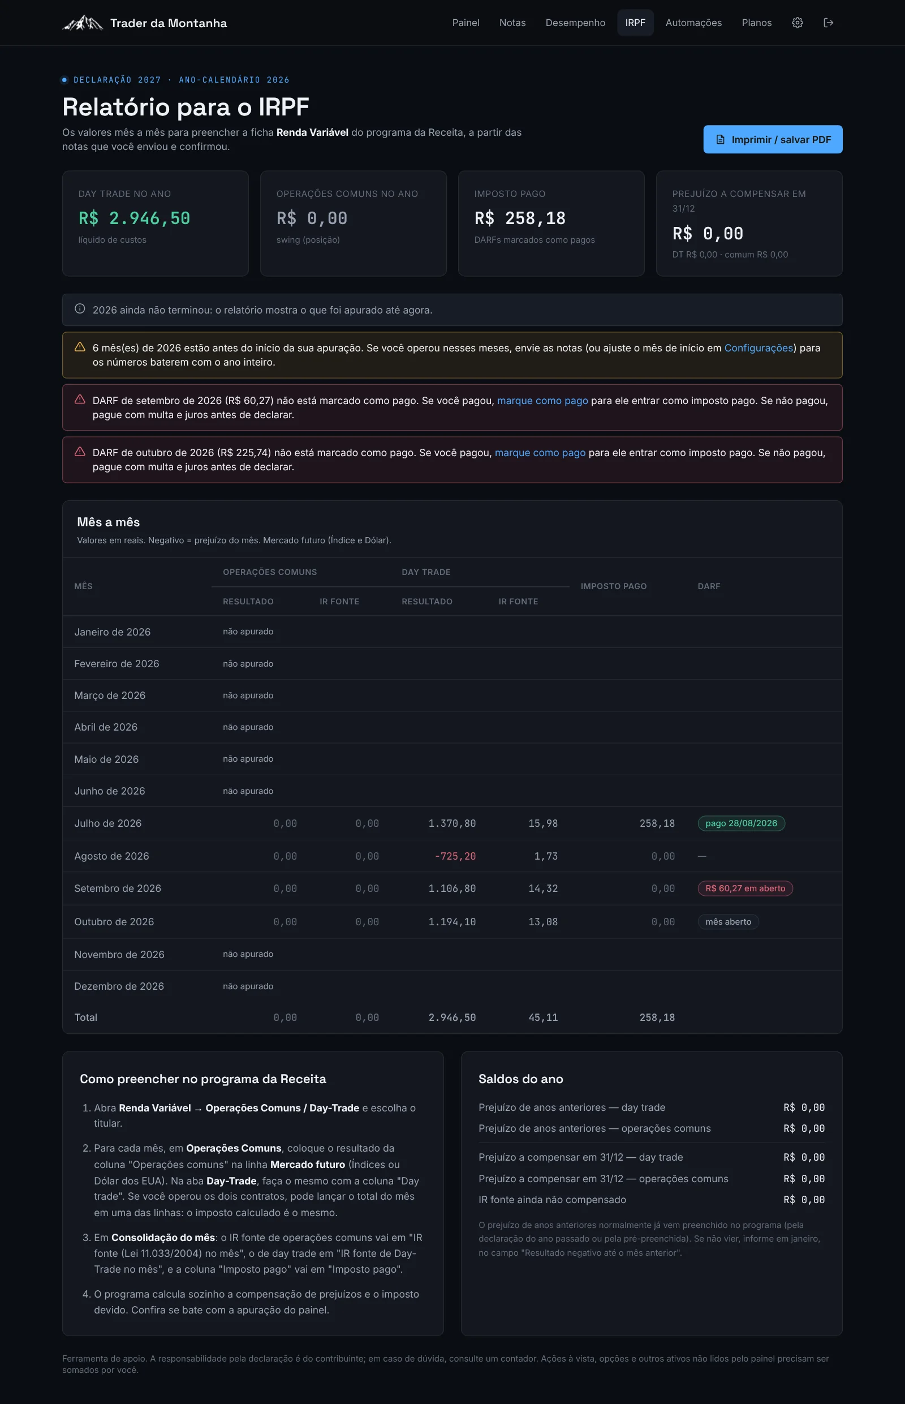
Task: Click the DARF column header
Action: [709, 586]
